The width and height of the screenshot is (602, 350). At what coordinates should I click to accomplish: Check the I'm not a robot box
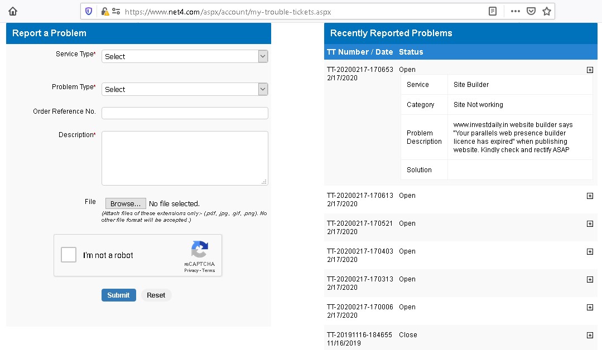coord(69,255)
